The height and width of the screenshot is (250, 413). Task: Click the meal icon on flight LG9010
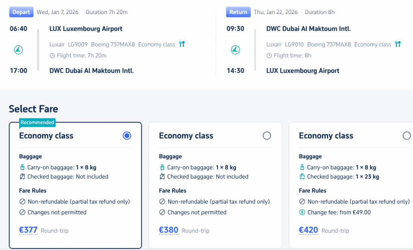(398, 44)
